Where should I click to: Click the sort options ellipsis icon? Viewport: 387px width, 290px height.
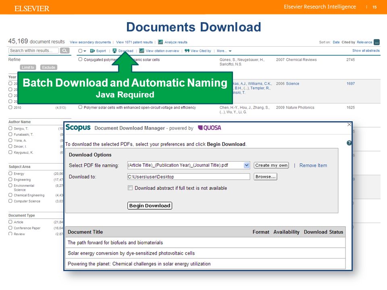pos(377,42)
